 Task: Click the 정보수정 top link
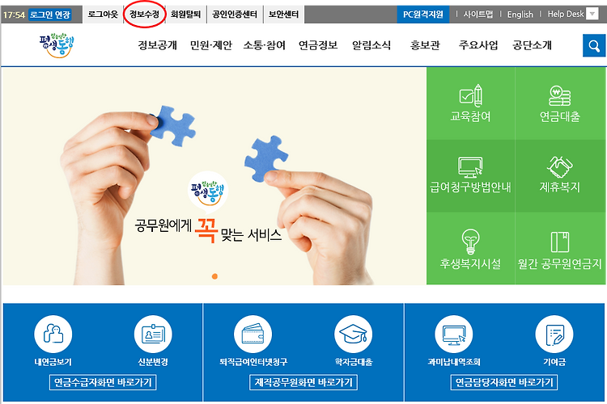point(144,15)
